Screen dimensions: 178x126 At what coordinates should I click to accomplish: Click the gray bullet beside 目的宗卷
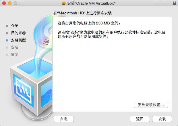pos(7,33)
